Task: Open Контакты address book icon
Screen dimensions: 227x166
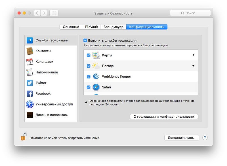Action: pyautogui.click(x=30, y=51)
